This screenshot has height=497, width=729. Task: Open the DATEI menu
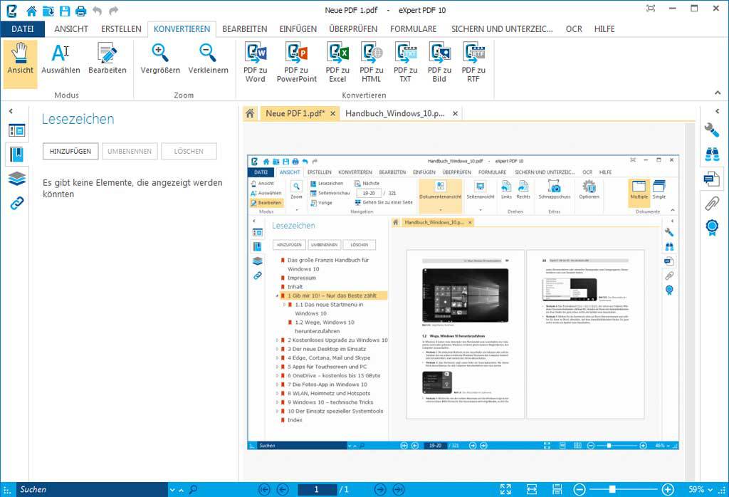pyautogui.click(x=22, y=29)
